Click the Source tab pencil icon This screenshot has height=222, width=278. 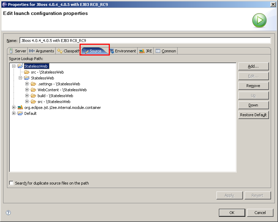[86, 51]
